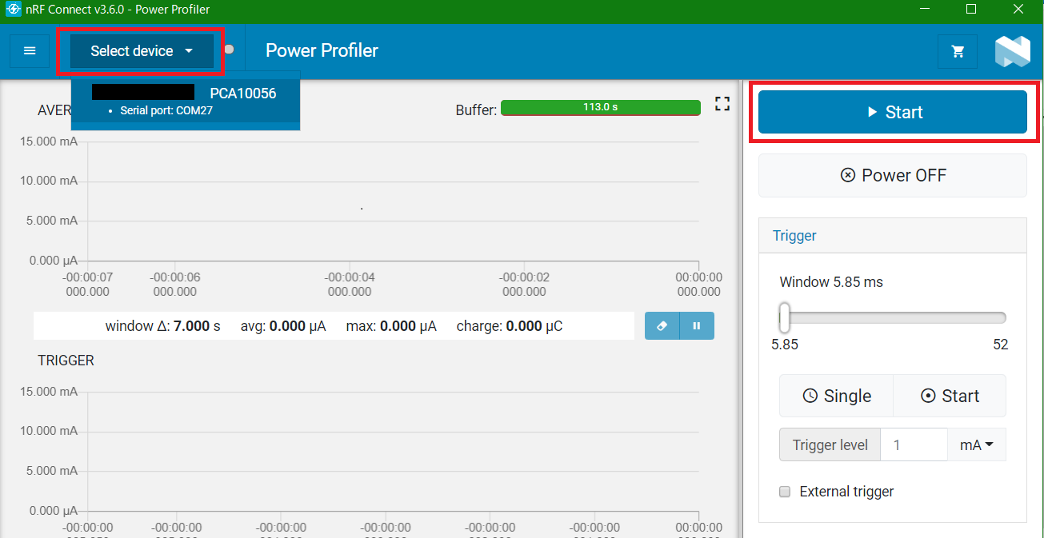
Task: Enable the External trigger checkbox
Action: pyautogui.click(x=784, y=492)
